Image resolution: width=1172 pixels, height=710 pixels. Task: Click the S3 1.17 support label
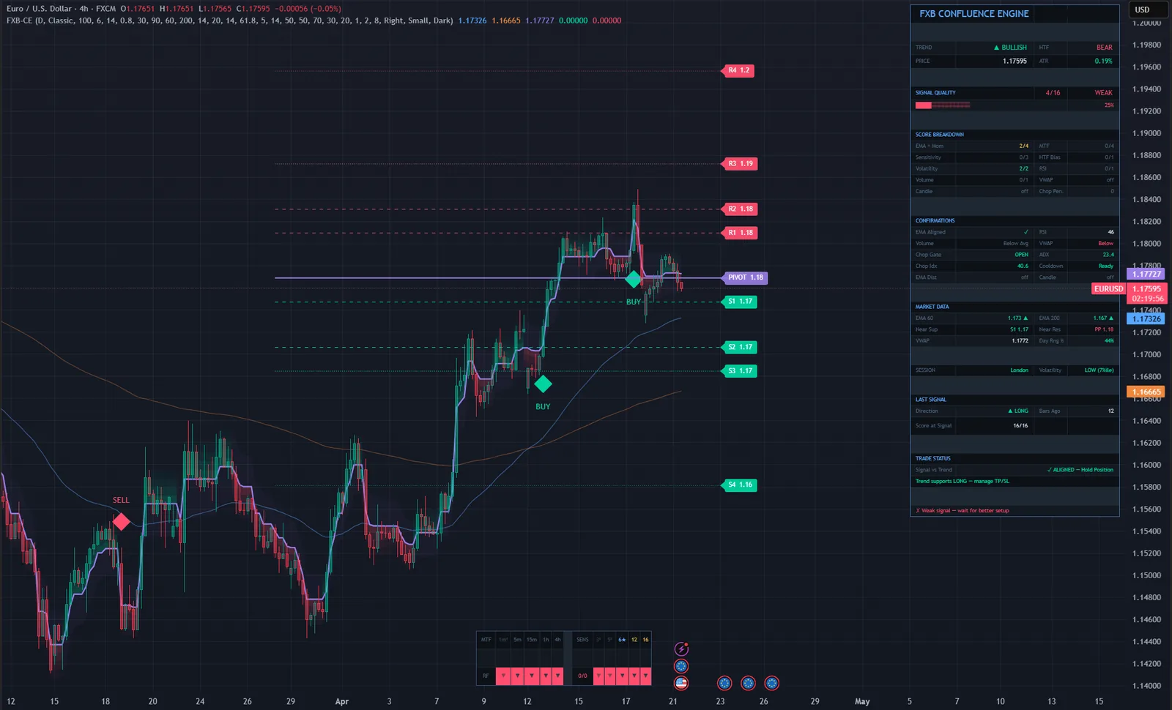tap(740, 371)
